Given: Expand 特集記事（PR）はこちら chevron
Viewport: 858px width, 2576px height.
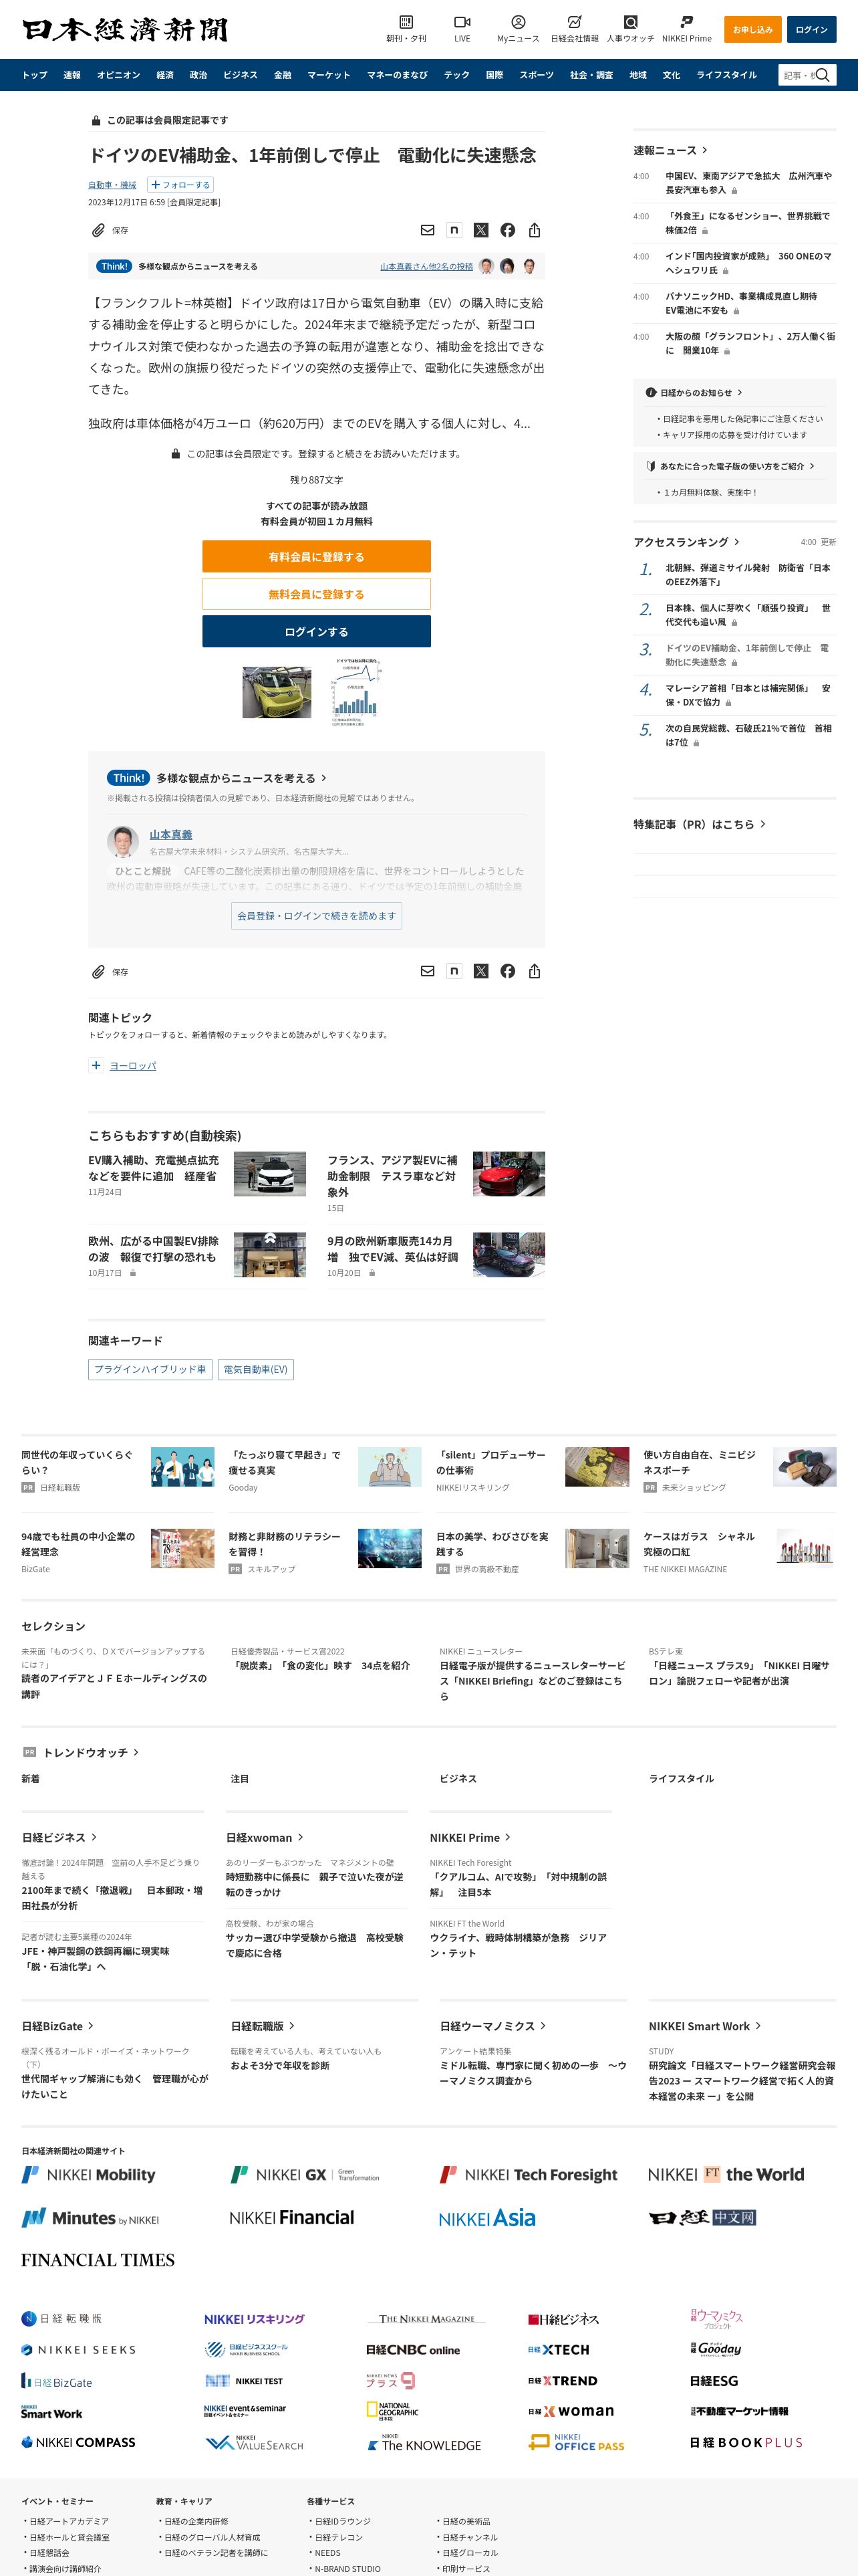Looking at the screenshot, I should 763,824.
